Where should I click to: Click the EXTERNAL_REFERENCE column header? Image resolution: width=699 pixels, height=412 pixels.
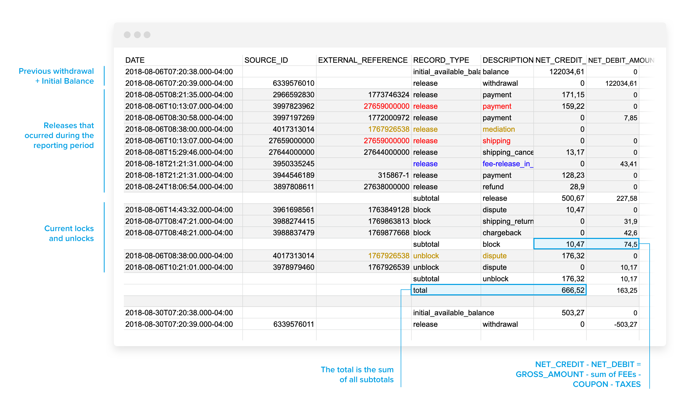(363, 60)
